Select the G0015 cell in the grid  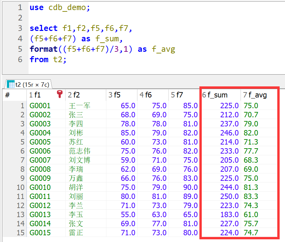40,233
